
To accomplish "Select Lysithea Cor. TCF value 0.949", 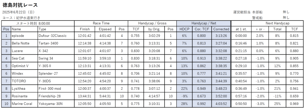I will click(202, 89).
